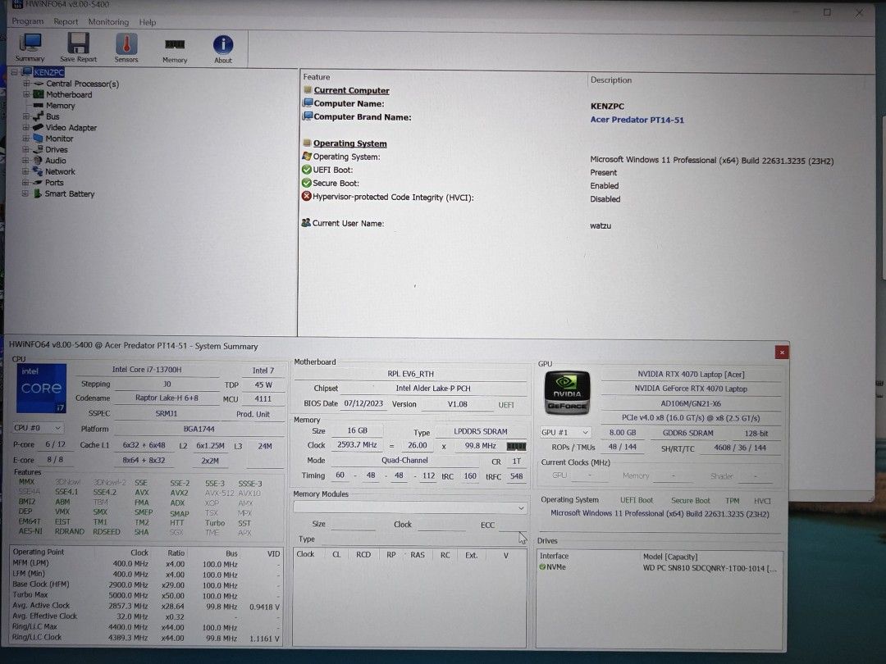The height and width of the screenshot is (664, 886).
Task: Click the Audio speaker icon in tree
Action: point(38,161)
